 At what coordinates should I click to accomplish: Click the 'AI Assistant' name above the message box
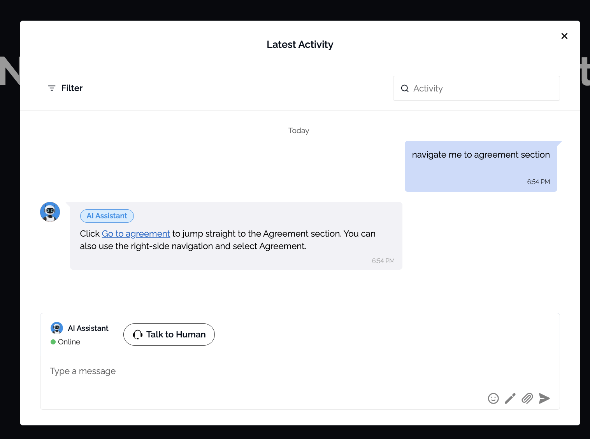88,328
